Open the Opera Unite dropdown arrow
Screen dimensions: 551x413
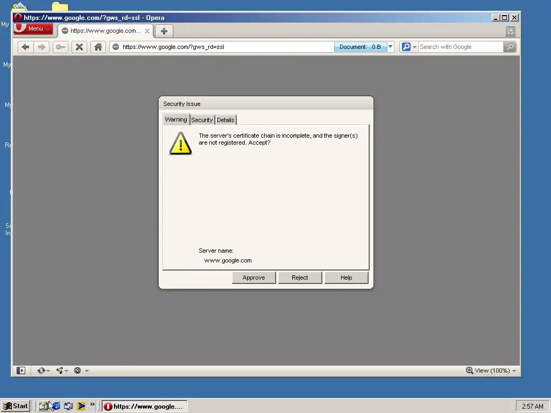click(66, 371)
